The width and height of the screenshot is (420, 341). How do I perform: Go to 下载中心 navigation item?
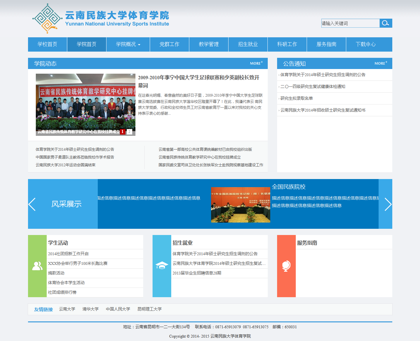366,44
